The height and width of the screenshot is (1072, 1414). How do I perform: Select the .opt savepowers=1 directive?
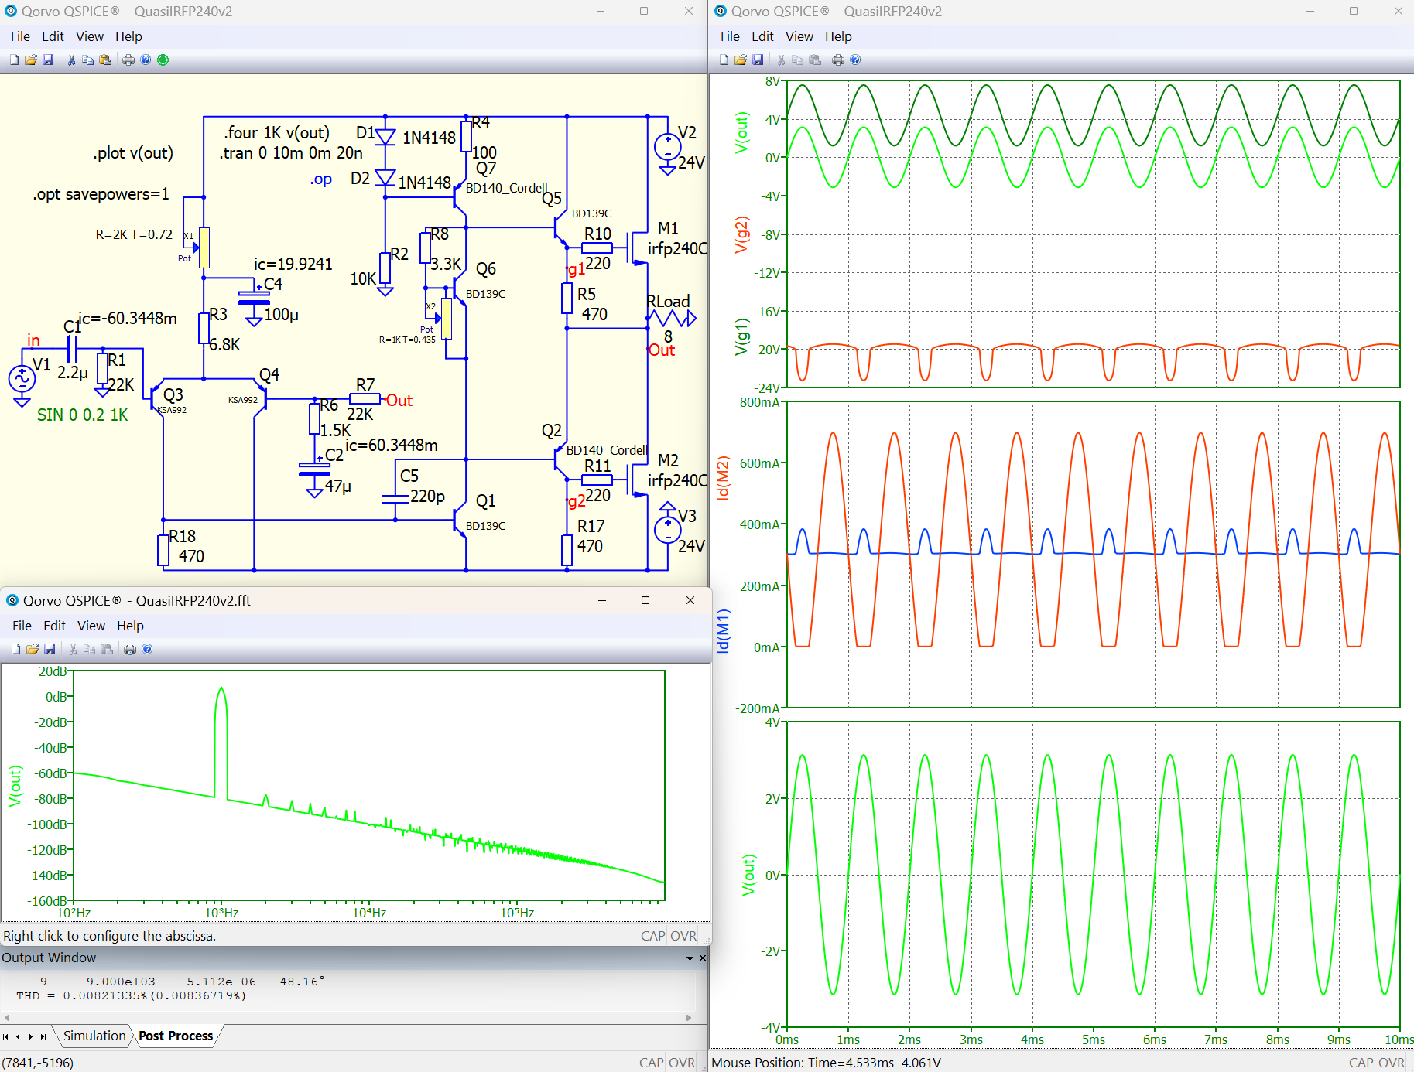pos(101,194)
